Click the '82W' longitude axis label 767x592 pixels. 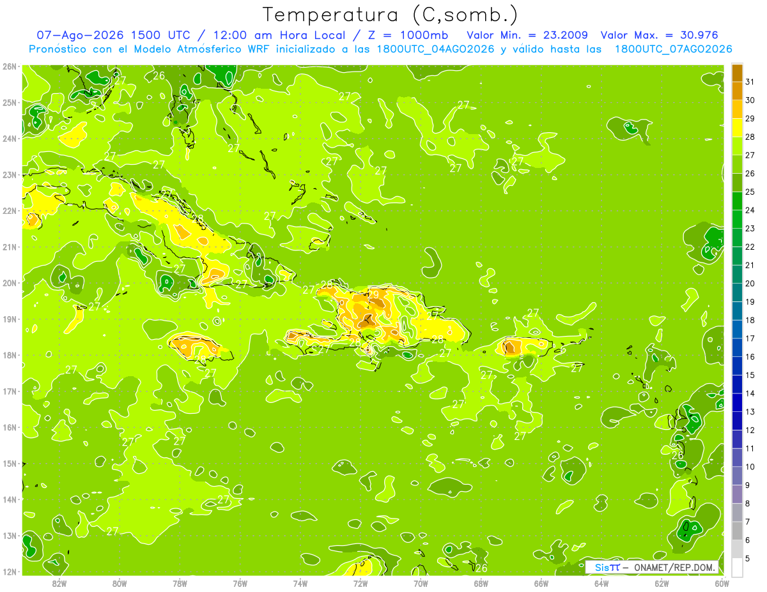coord(59,583)
